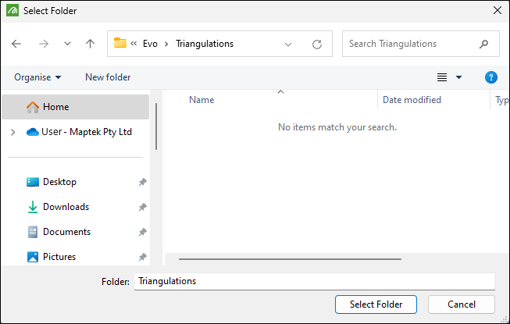Click the horizontal scrollbar in file list
Screen dimensions: 510x324
[x=290, y=258]
